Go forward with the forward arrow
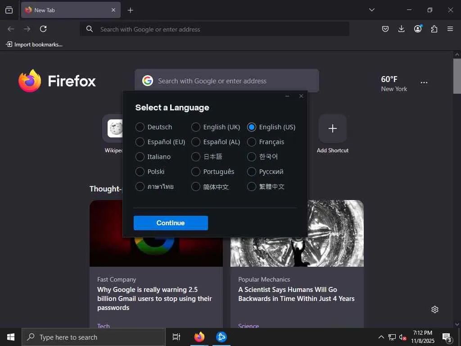 (x=27, y=29)
